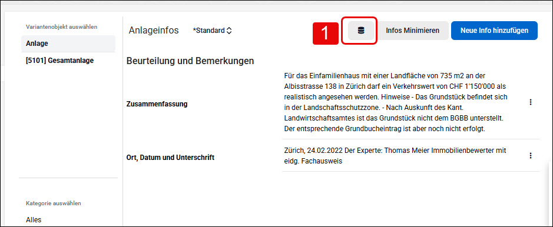The height and width of the screenshot is (227, 553).
Task: Choose the Alles category
Action: (x=34, y=220)
